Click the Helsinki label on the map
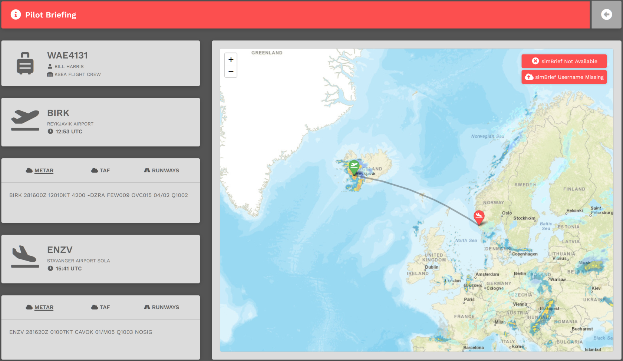The height and width of the screenshot is (361, 623). click(x=574, y=211)
